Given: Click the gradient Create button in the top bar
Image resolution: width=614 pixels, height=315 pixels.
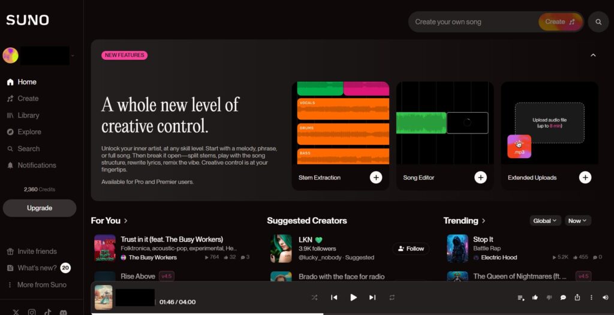Looking at the screenshot, I should pos(561,22).
